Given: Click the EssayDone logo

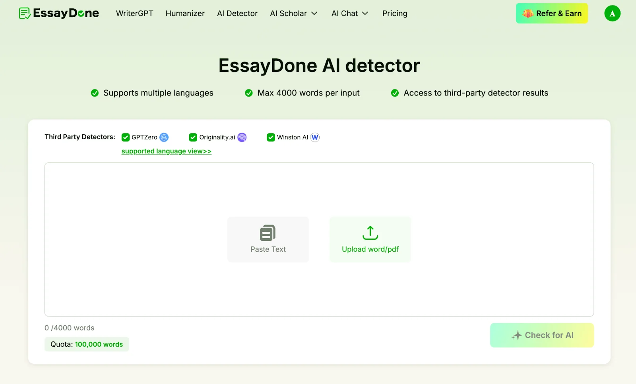Looking at the screenshot, I should pos(59,13).
